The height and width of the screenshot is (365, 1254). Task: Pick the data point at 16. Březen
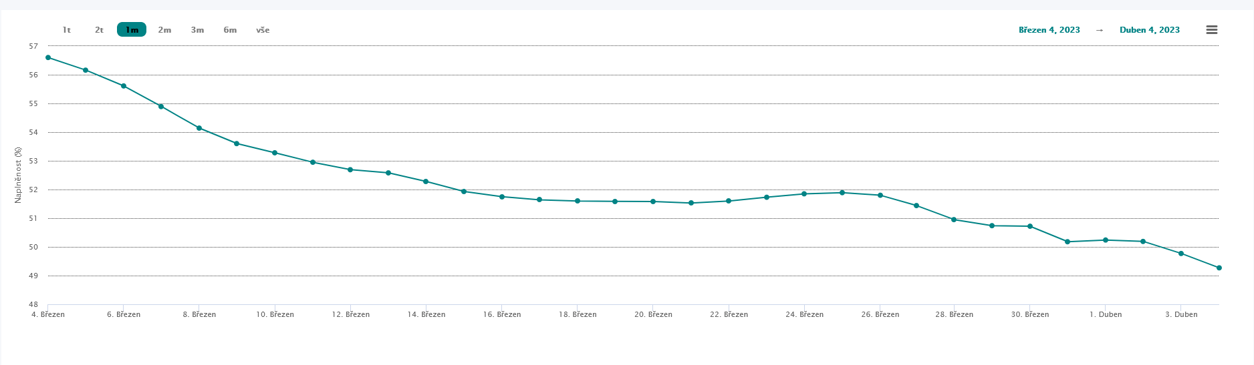point(502,197)
